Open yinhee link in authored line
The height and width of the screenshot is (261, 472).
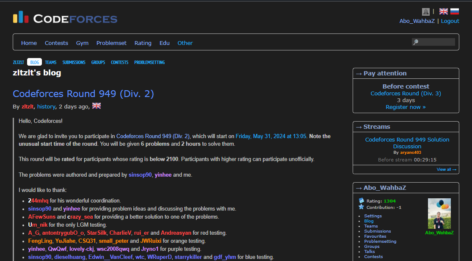click(x=163, y=175)
